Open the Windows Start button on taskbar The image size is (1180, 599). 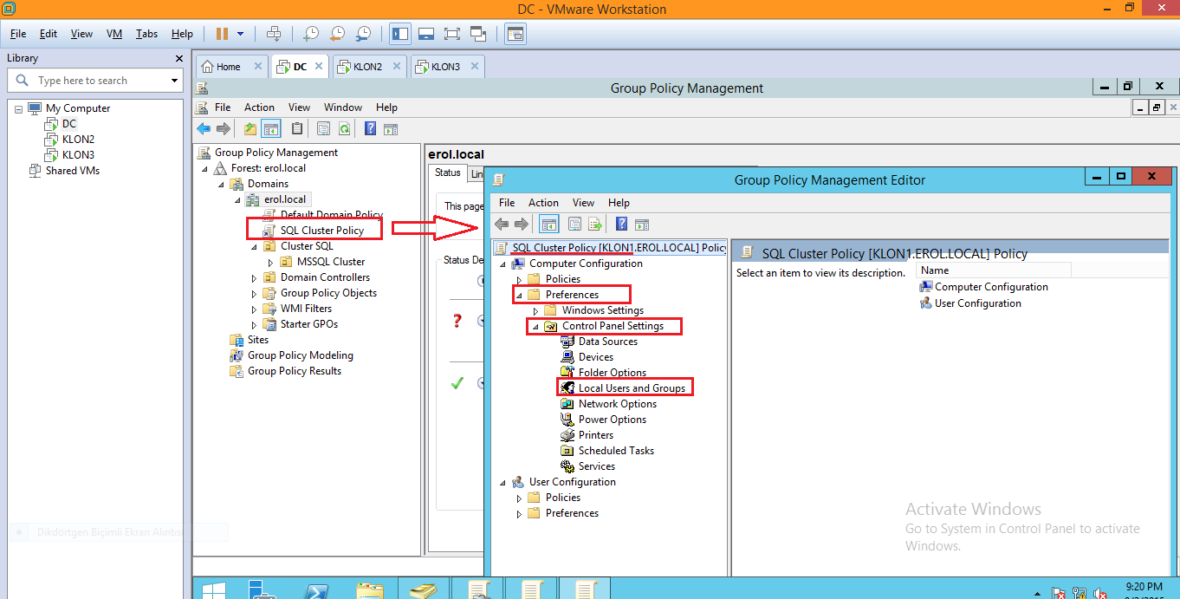pyautogui.click(x=213, y=589)
